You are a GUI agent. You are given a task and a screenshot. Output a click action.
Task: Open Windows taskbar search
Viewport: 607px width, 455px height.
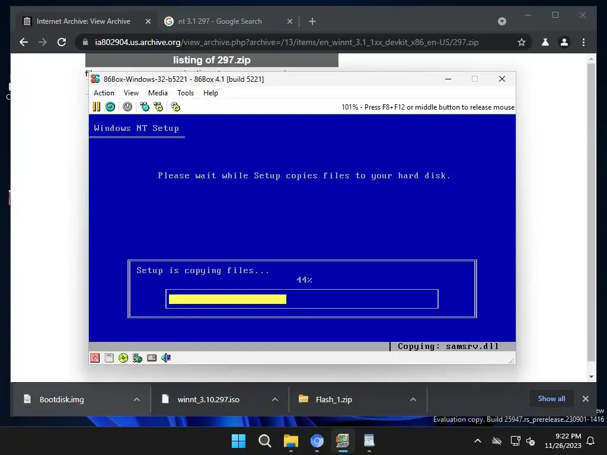pos(265,441)
